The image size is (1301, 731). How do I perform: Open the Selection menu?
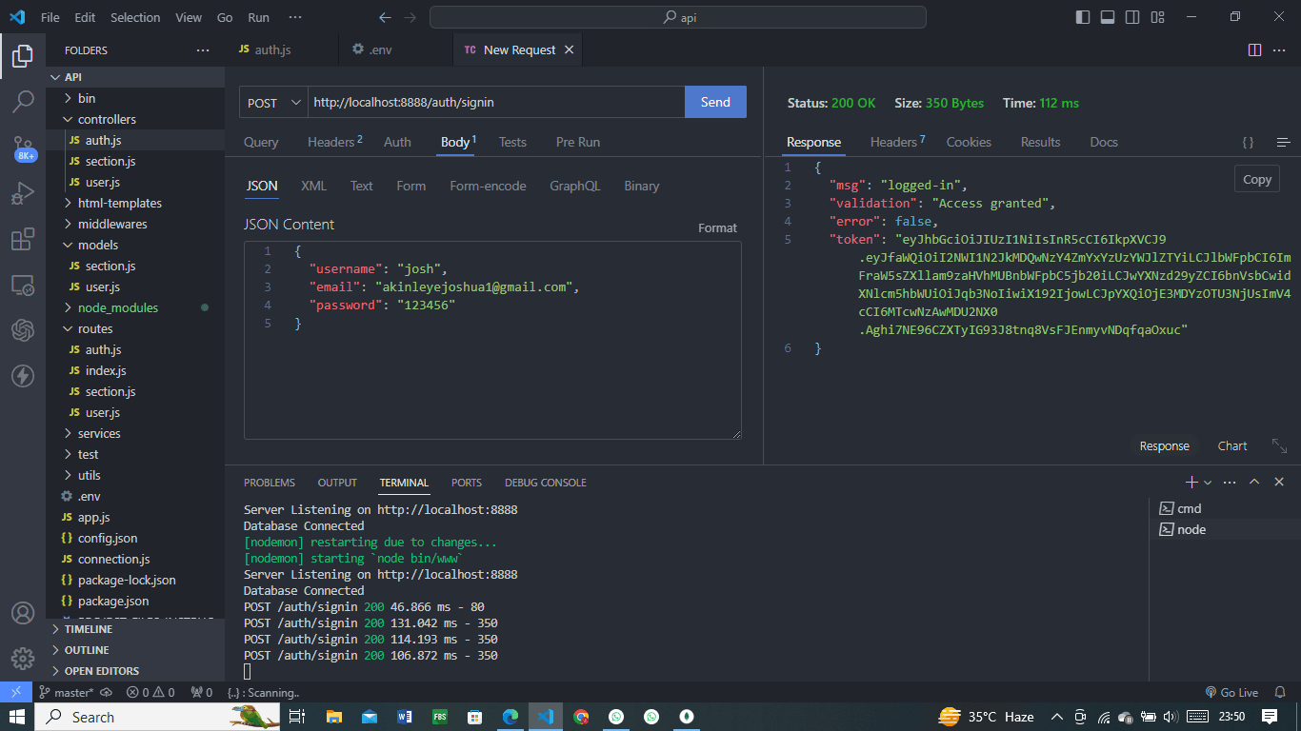(135, 17)
